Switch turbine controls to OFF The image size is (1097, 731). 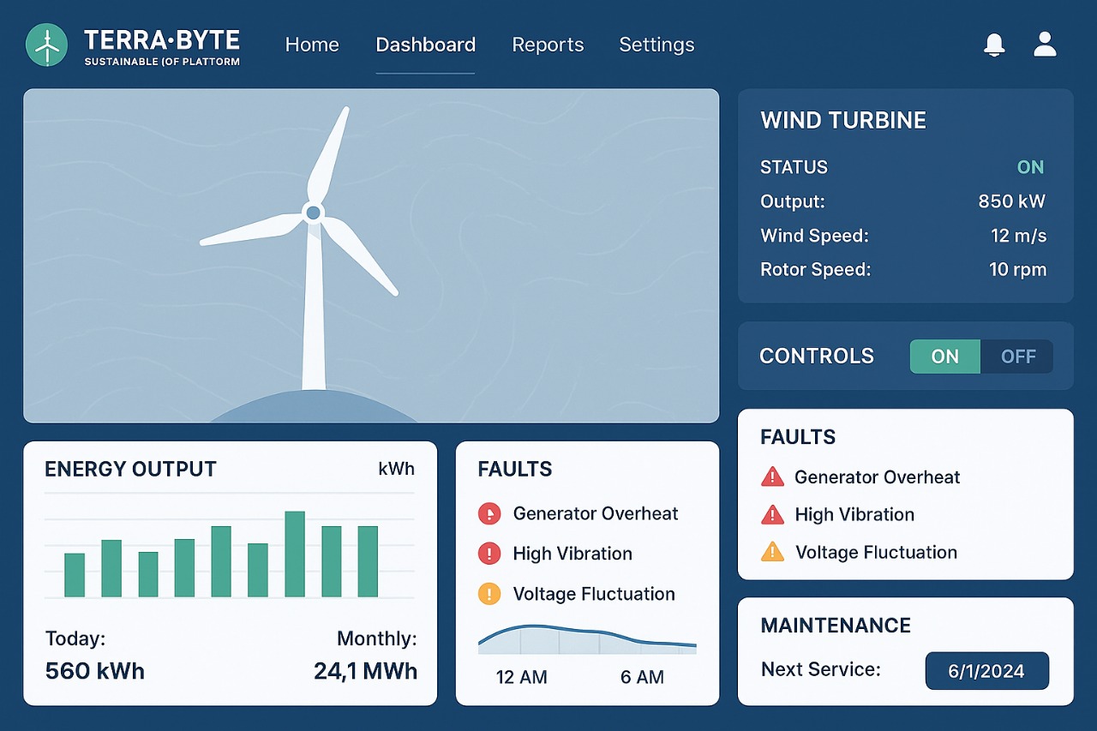coord(1017,357)
